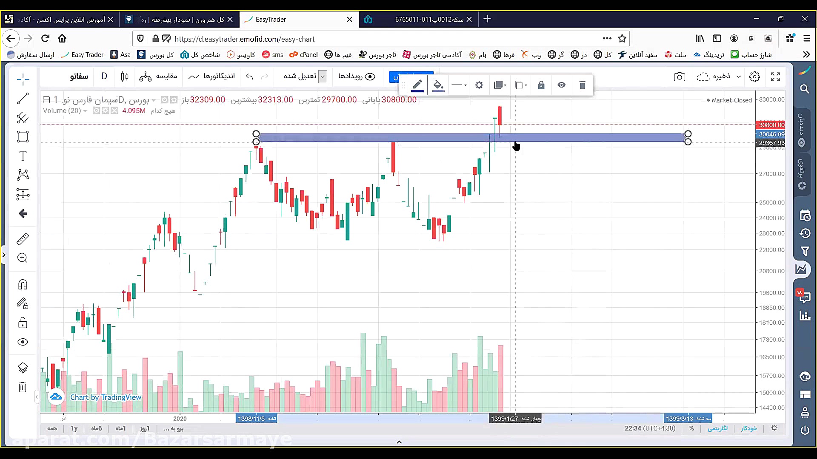Select the trend line drawing tool
Screen dimensions: 817x459
click(23, 99)
